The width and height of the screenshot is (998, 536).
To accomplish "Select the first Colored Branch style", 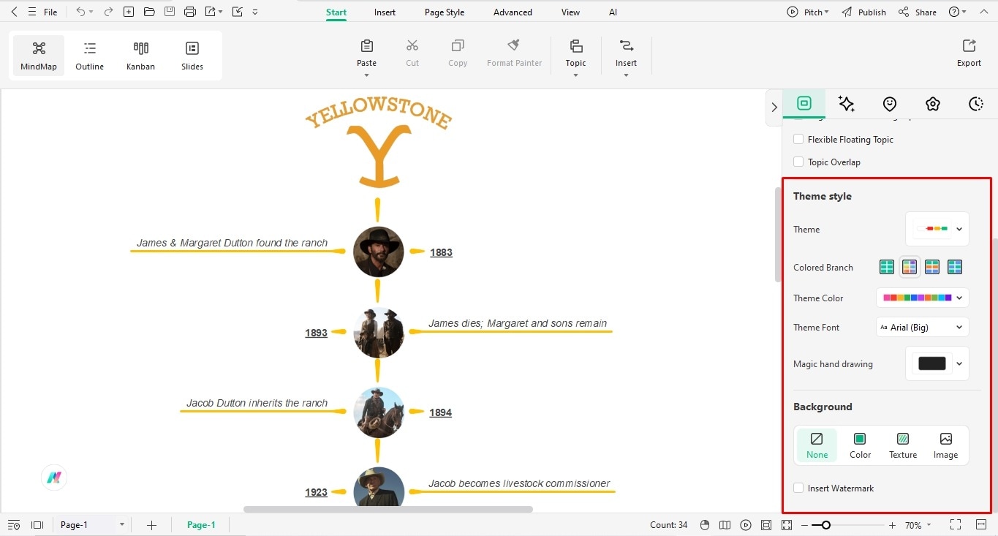I will (887, 267).
